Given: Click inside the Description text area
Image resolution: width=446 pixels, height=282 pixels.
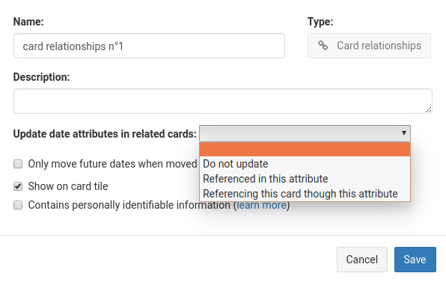Looking at the screenshot, I should click(223, 101).
